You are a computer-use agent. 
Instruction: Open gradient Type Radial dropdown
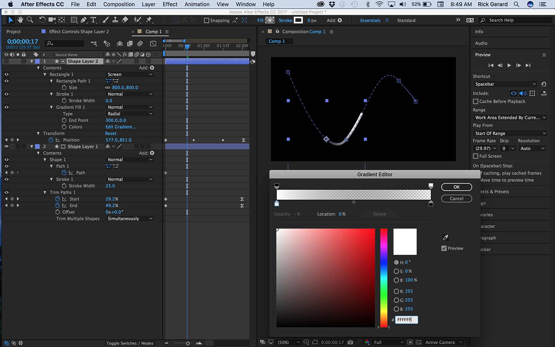point(130,114)
